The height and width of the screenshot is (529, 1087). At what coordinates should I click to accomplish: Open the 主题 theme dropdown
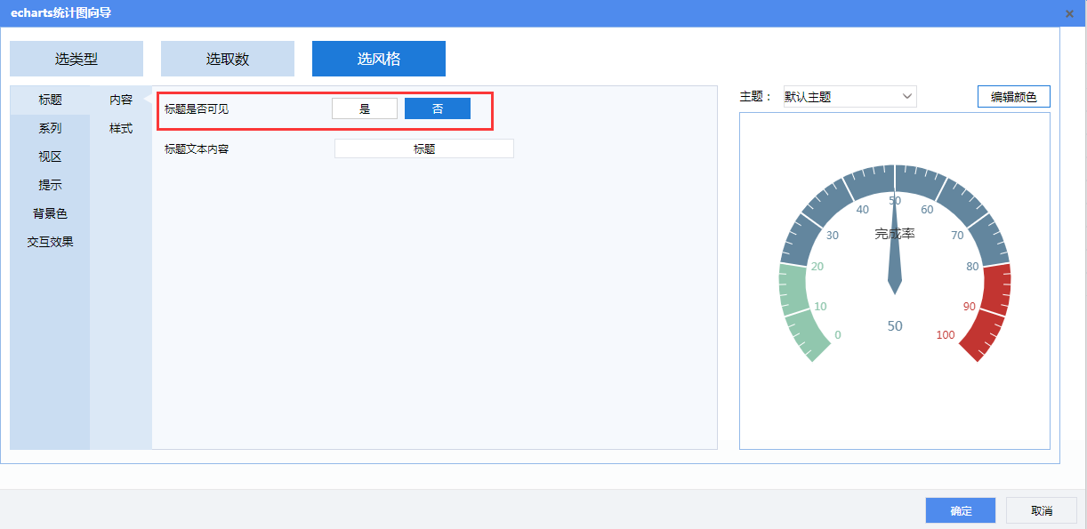pyautogui.click(x=849, y=97)
